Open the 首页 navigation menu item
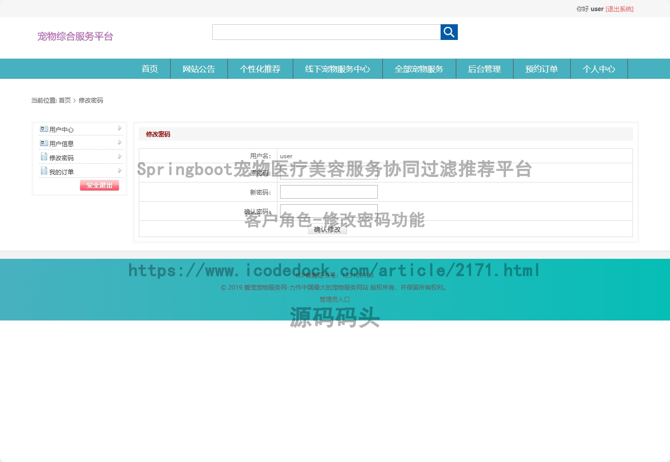 click(x=150, y=69)
